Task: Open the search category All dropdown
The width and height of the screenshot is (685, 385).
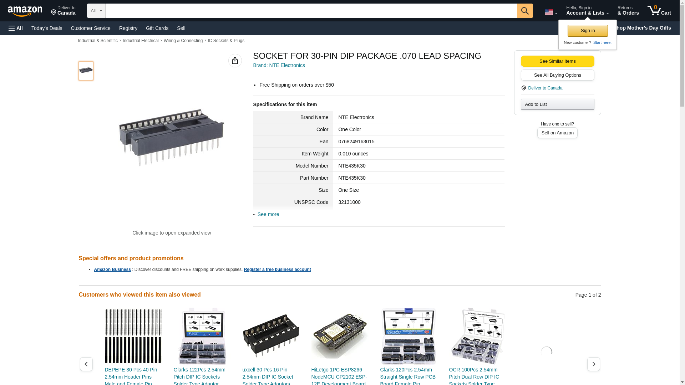Action: [96, 11]
